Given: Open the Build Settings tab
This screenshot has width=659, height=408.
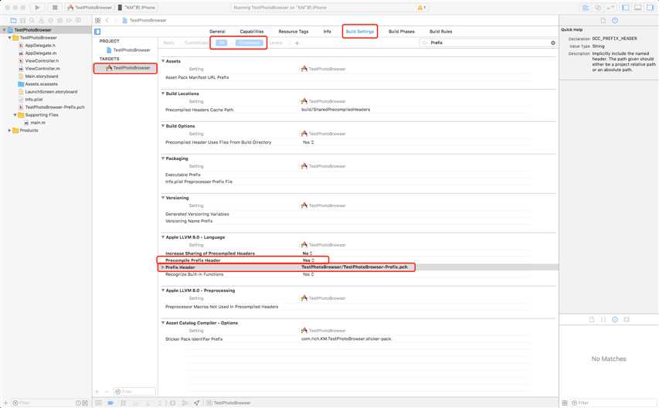Looking at the screenshot, I should coord(360,32).
